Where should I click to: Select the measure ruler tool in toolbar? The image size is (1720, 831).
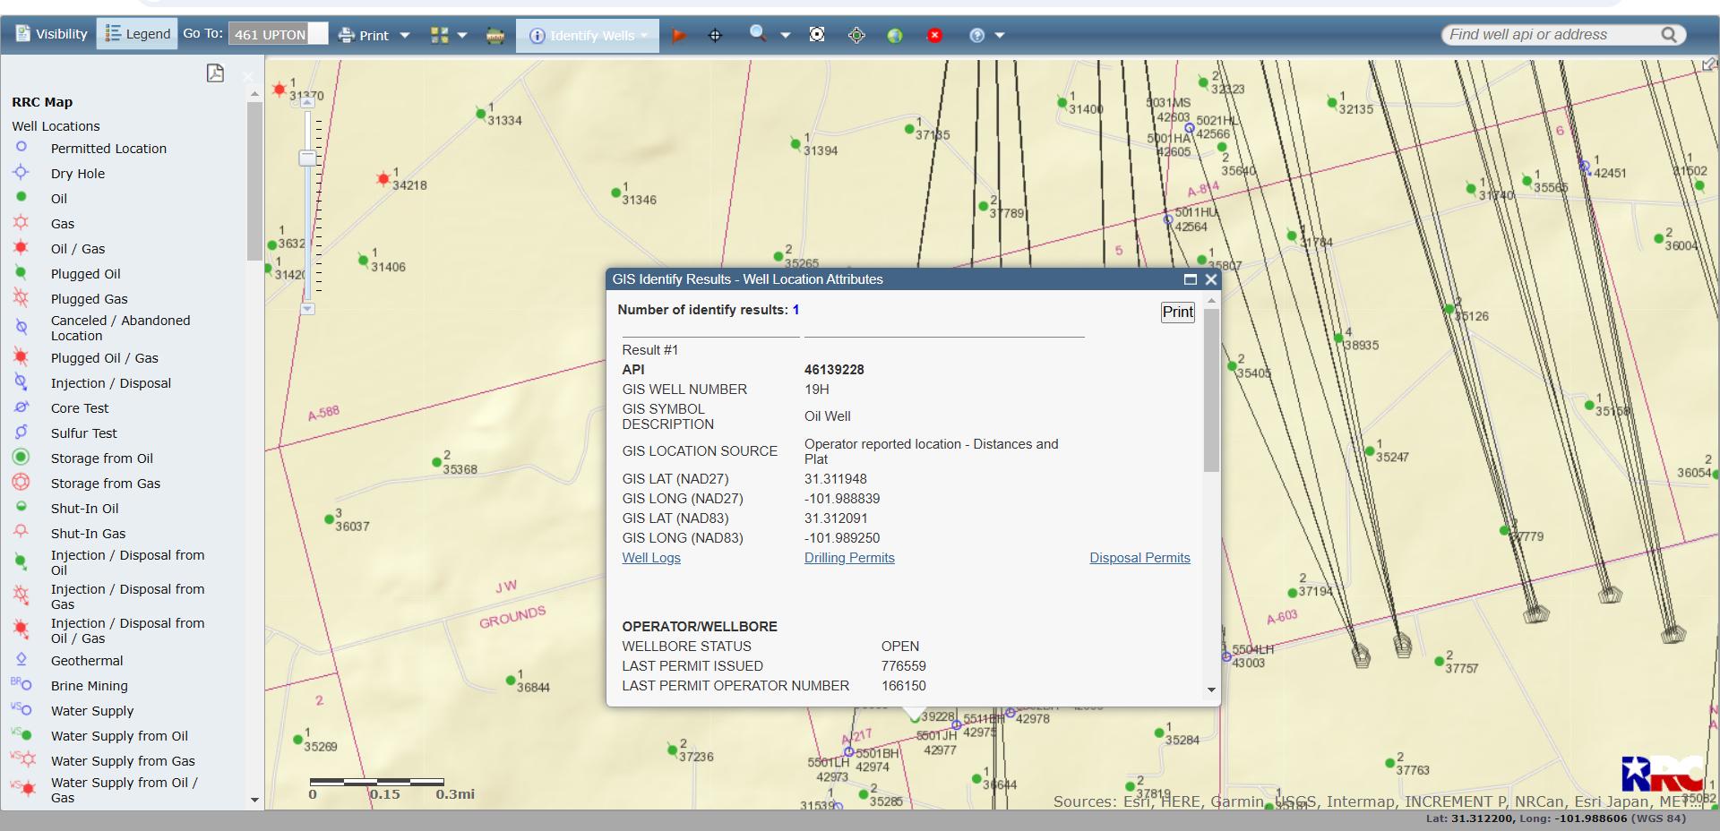pyautogui.click(x=494, y=36)
